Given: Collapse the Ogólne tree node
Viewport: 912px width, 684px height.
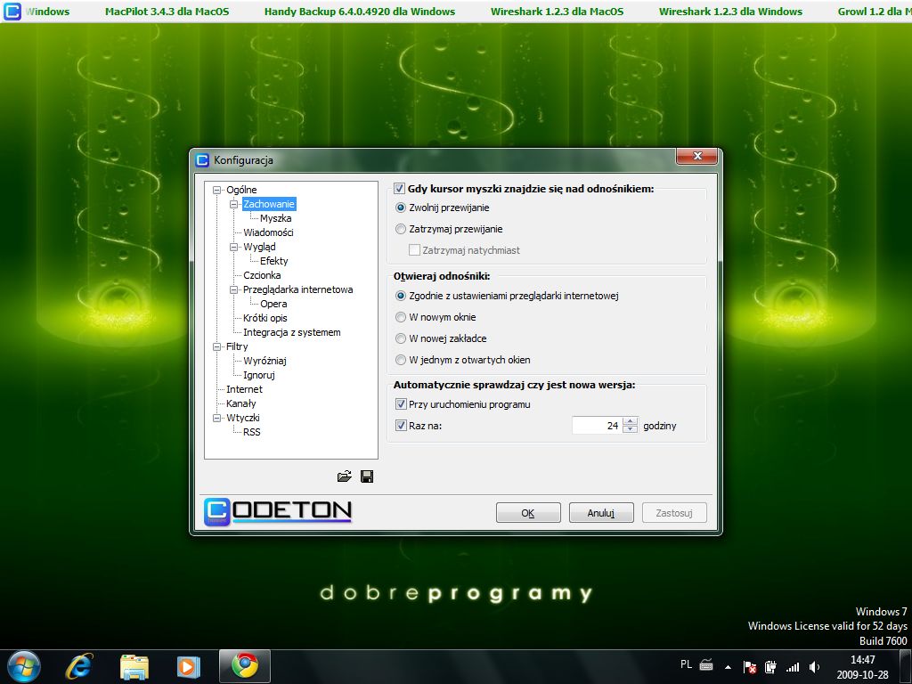Looking at the screenshot, I should point(217,190).
